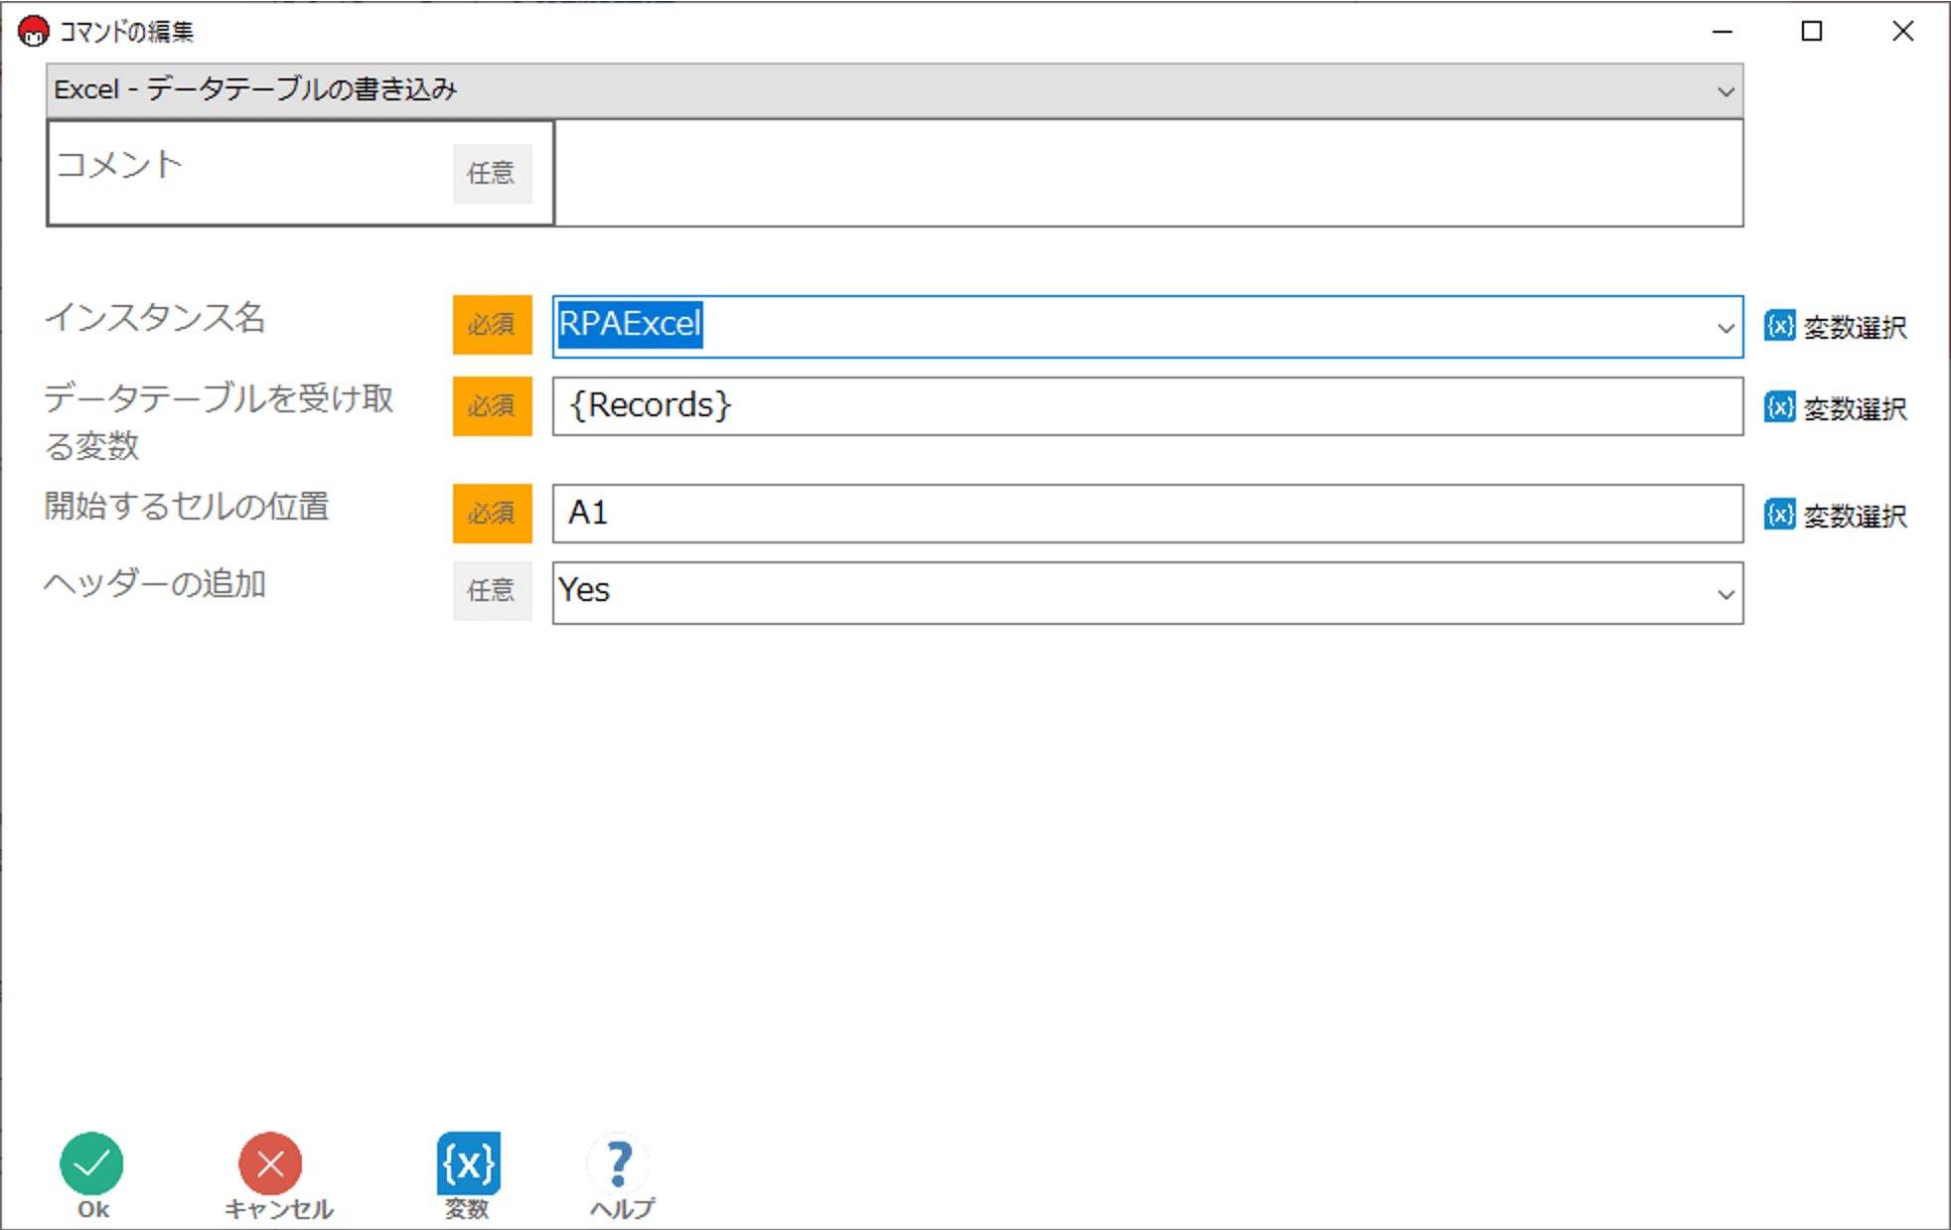Click the green Ok checkmark icon
Screen dimensions: 1951x1230
[91, 1163]
